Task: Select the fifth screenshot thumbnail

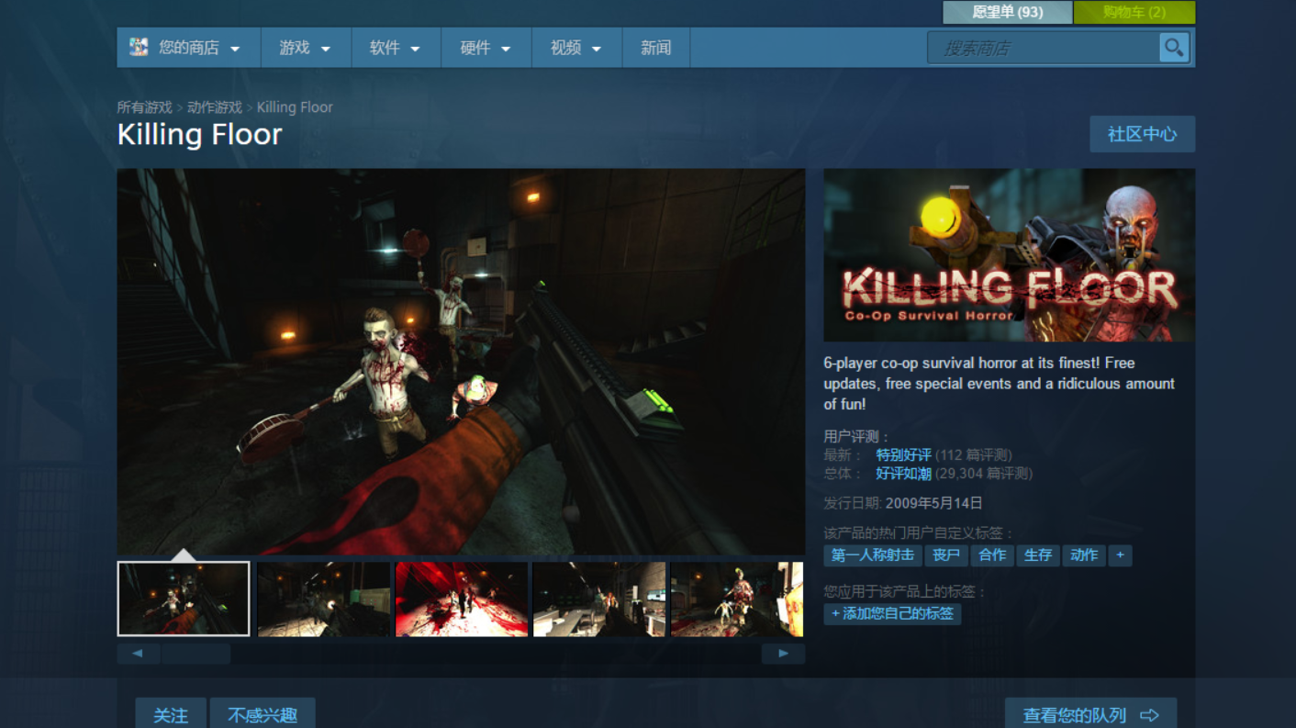Action: (737, 599)
